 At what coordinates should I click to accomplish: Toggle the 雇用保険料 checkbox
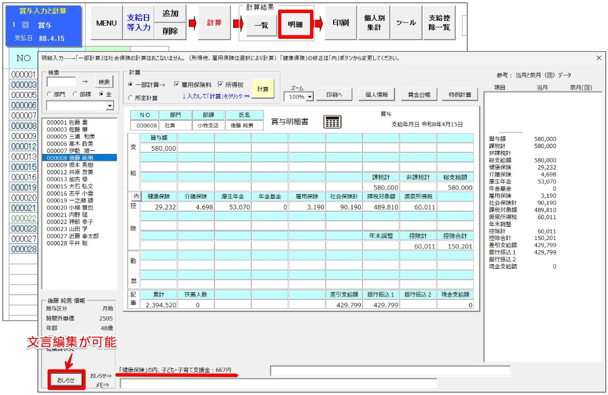point(177,84)
